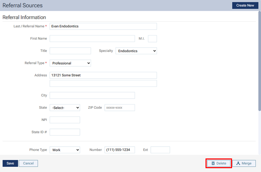Expand the Phone Type dropdown
This screenshot has height=172, width=261.
pyautogui.click(x=65, y=150)
